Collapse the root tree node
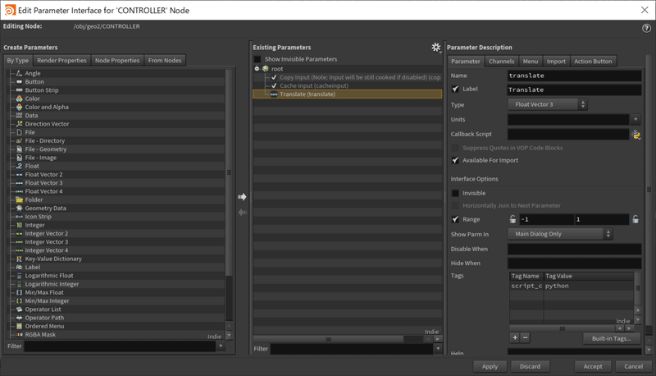The width and height of the screenshot is (656, 376). pyautogui.click(x=257, y=69)
